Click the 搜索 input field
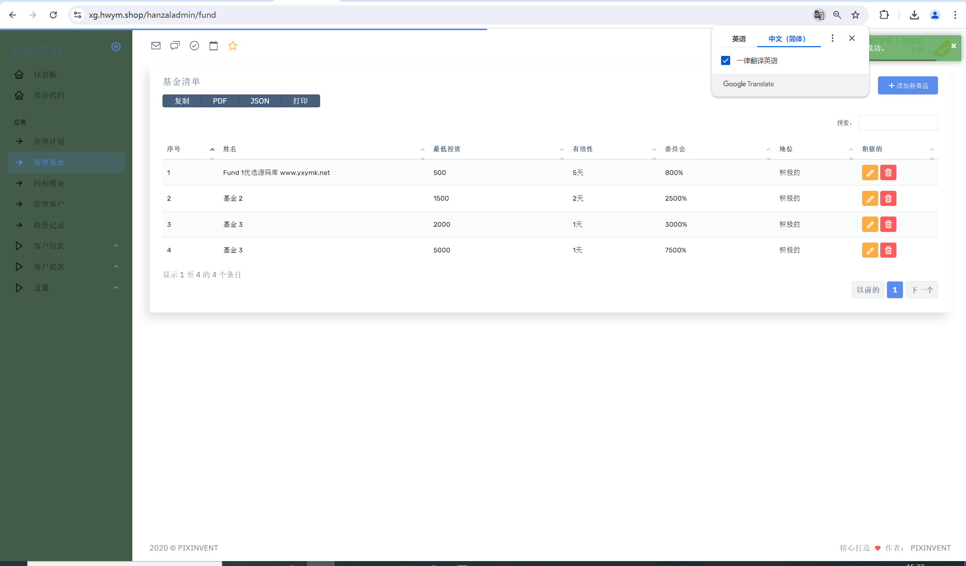The image size is (966, 566). tap(898, 123)
